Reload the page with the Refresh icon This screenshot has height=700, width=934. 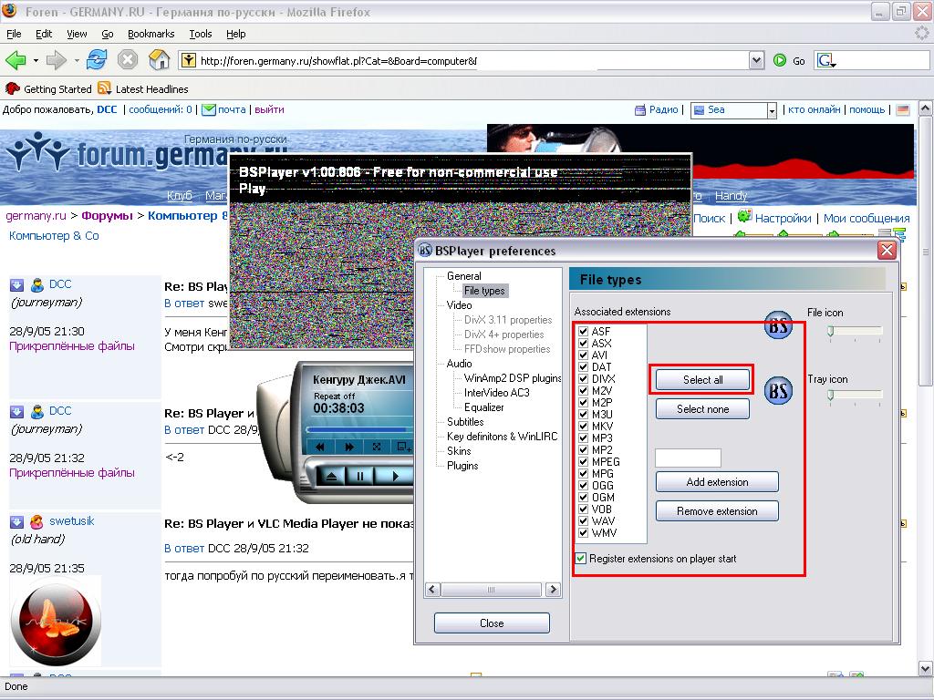[x=97, y=60]
